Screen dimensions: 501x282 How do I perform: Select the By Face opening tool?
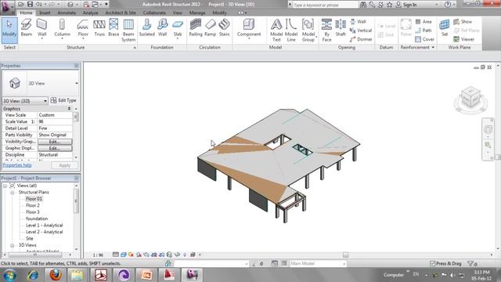326,31
